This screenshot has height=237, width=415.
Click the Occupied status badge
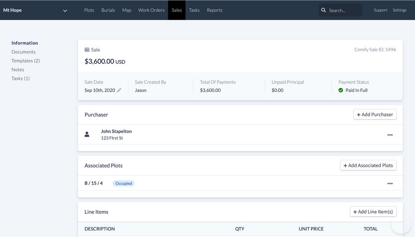click(124, 183)
